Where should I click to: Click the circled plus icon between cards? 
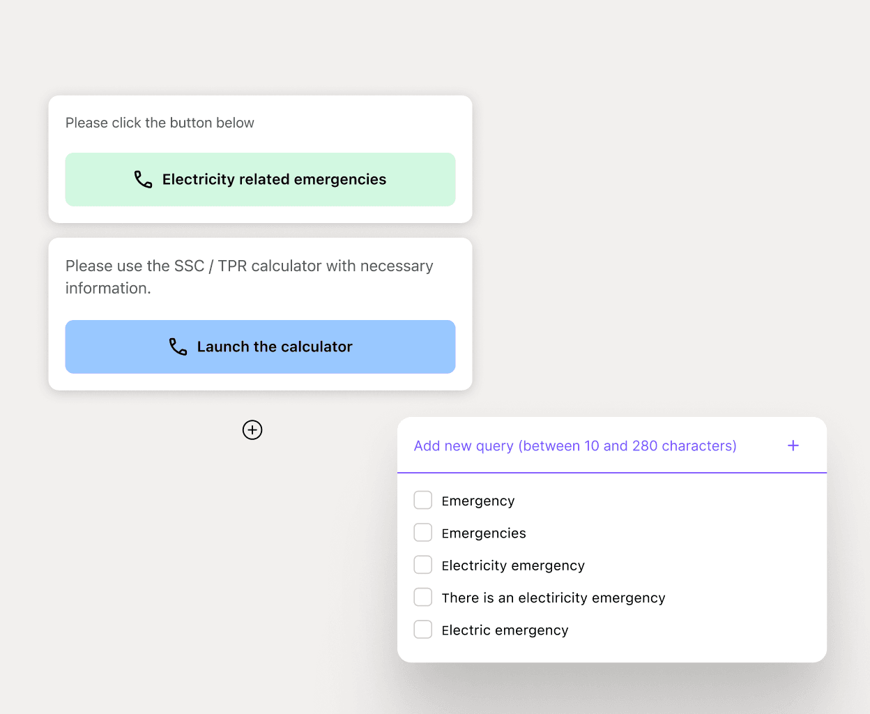[x=252, y=430]
